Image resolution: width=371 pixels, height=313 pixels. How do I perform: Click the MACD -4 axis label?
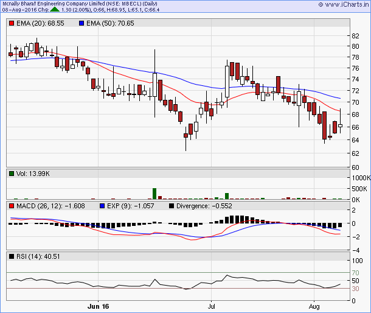click(356, 250)
